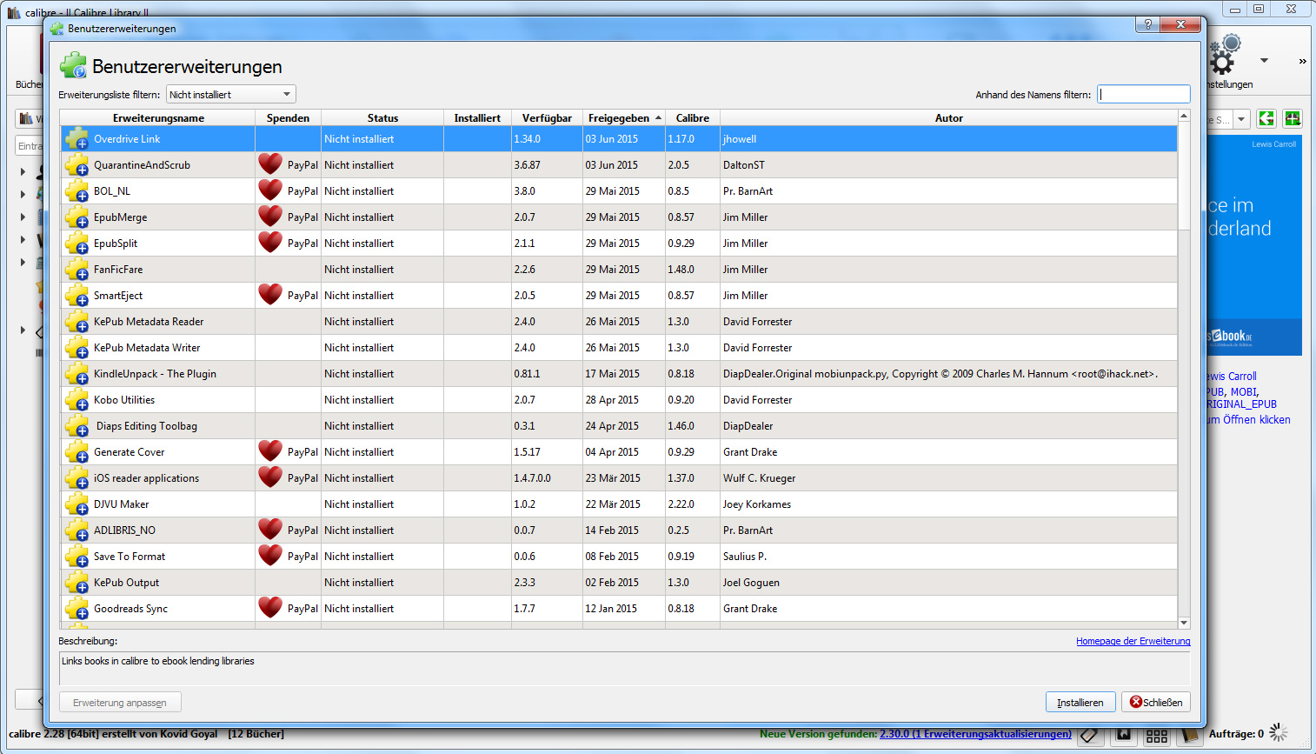Expand the toolbar overflow chevron
Screen dimensions: 1316x754
1302,61
